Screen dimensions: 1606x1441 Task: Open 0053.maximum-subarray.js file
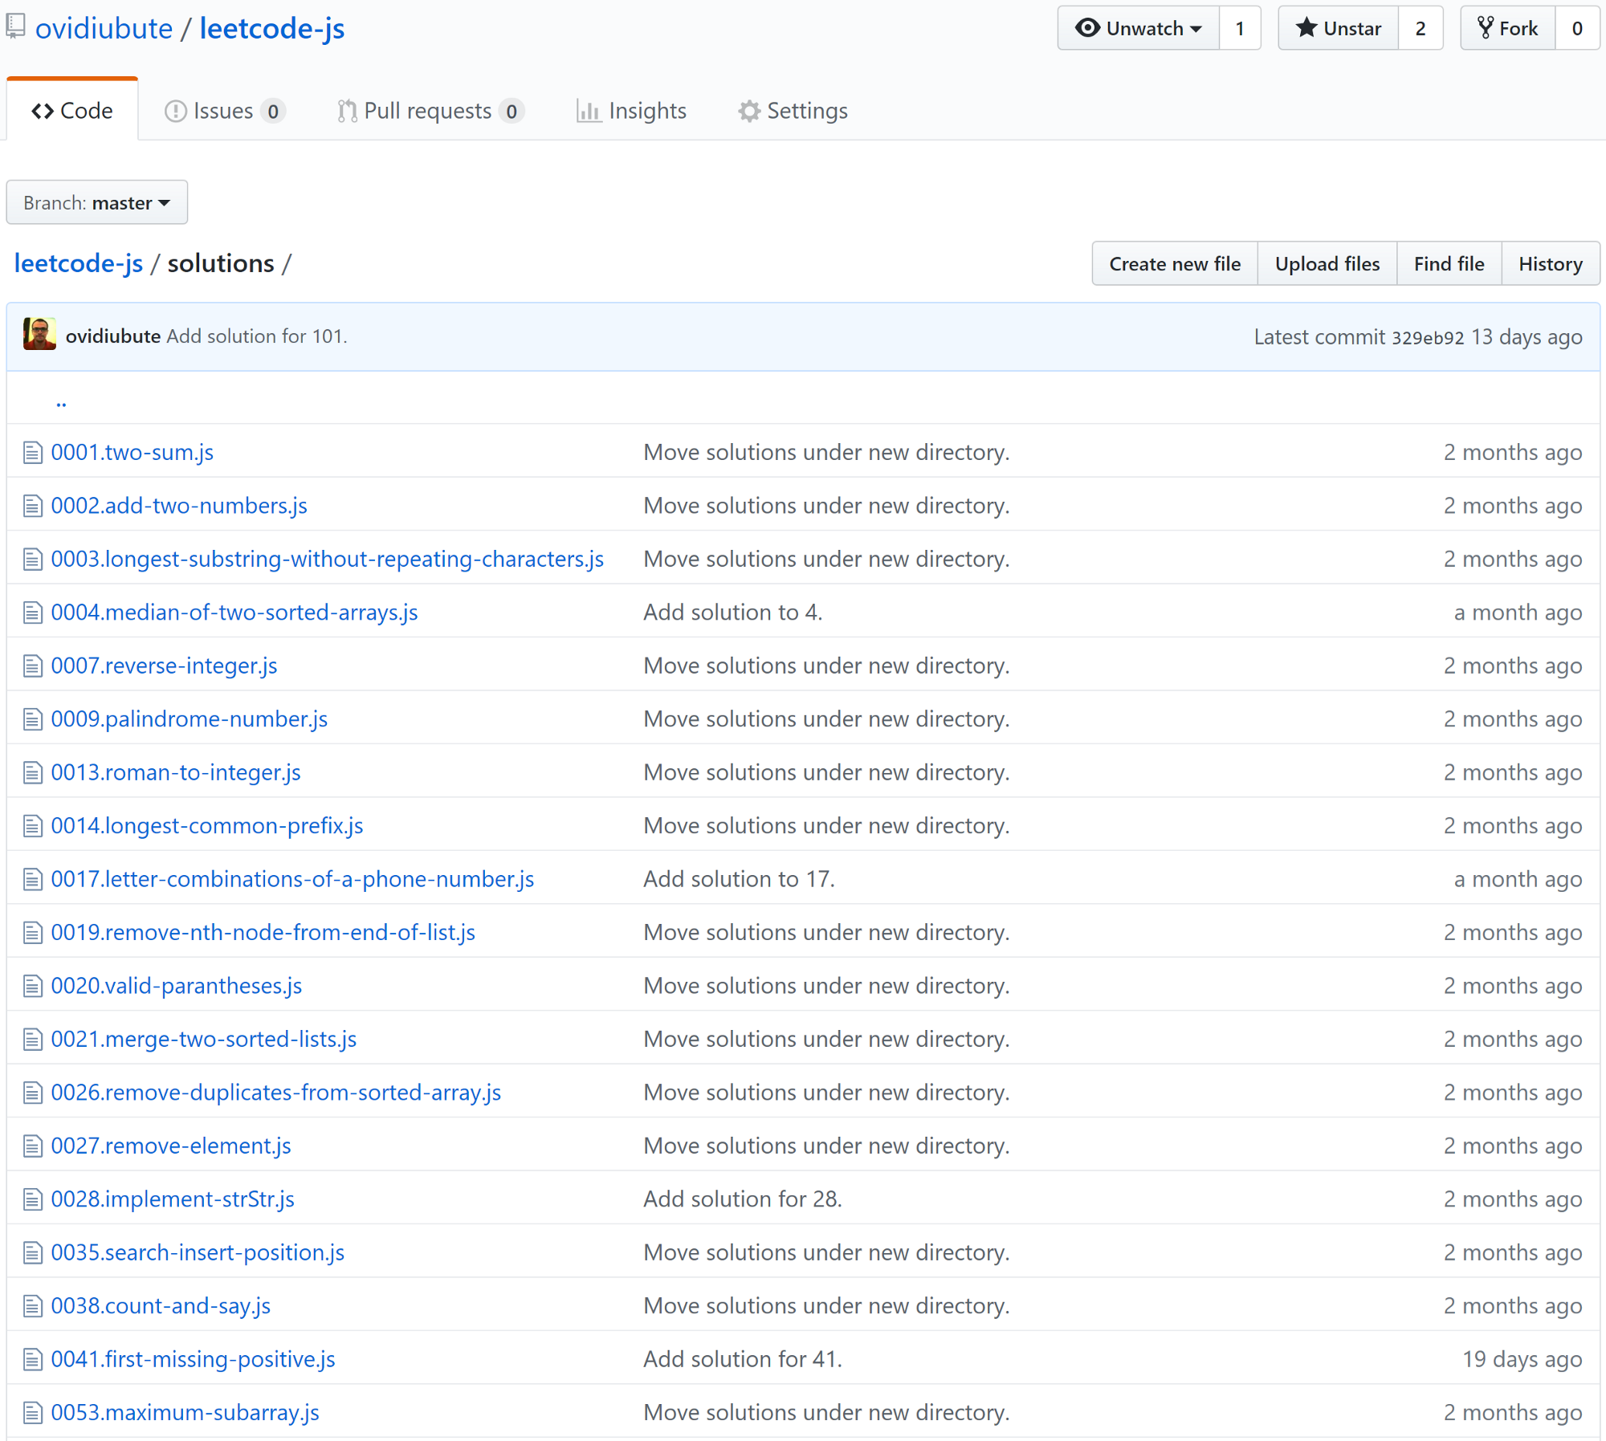coord(185,1413)
